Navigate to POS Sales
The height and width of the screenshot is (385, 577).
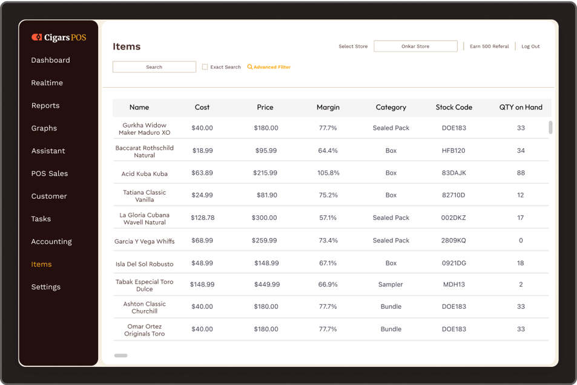pos(48,173)
